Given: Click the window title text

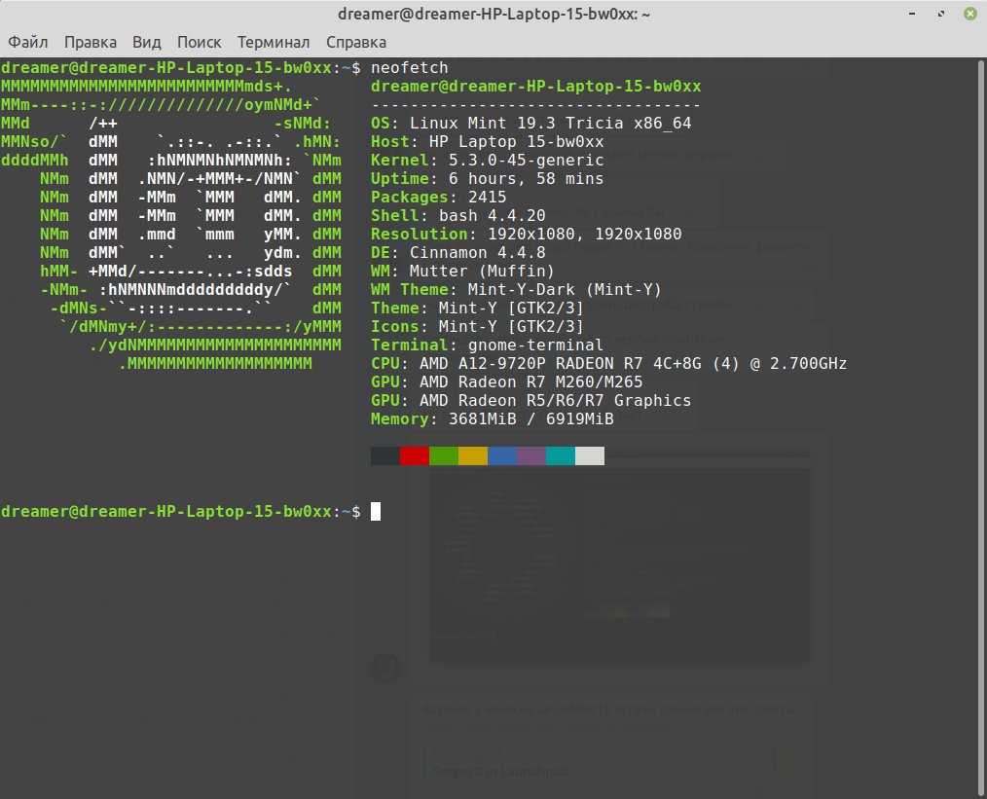Looking at the screenshot, I should point(493,14).
